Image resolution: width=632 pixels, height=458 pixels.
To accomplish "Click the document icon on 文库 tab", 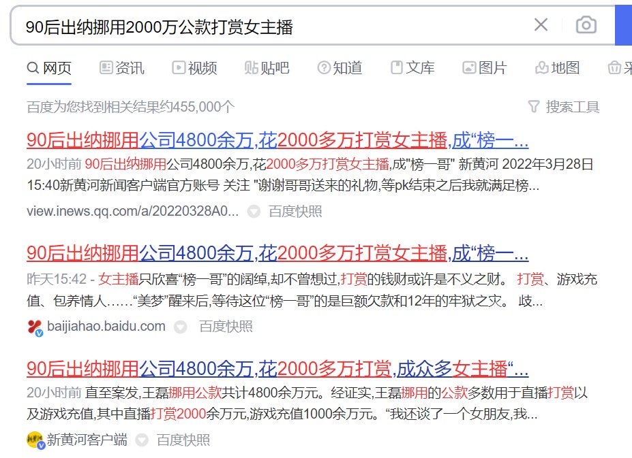I will pyautogui.click(x=397, y=67).
